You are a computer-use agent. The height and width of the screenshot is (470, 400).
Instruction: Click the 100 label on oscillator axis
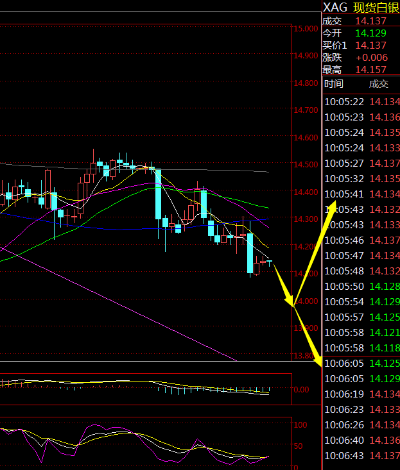coord(300,424)
